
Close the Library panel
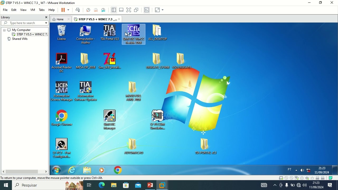click(46, 17)
